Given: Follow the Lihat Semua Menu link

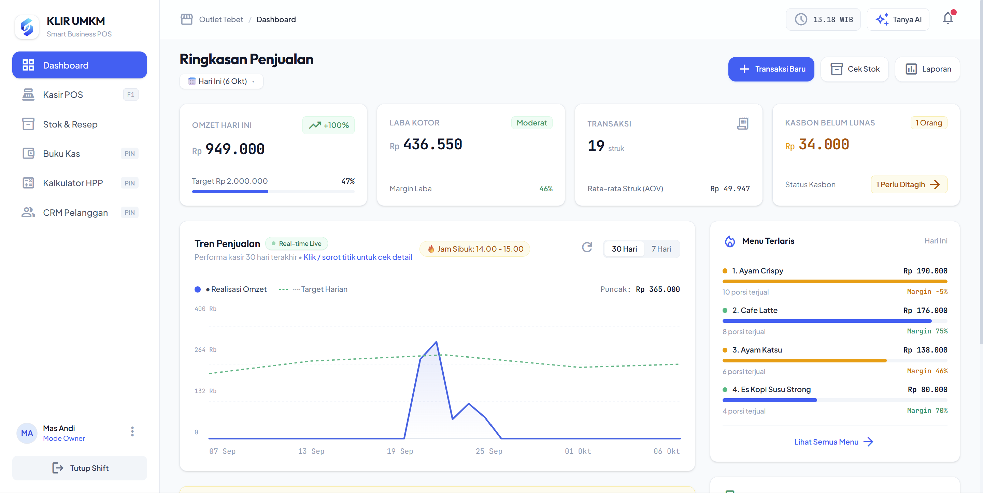Looking at the screenshot, I should (x=834, y=442).
